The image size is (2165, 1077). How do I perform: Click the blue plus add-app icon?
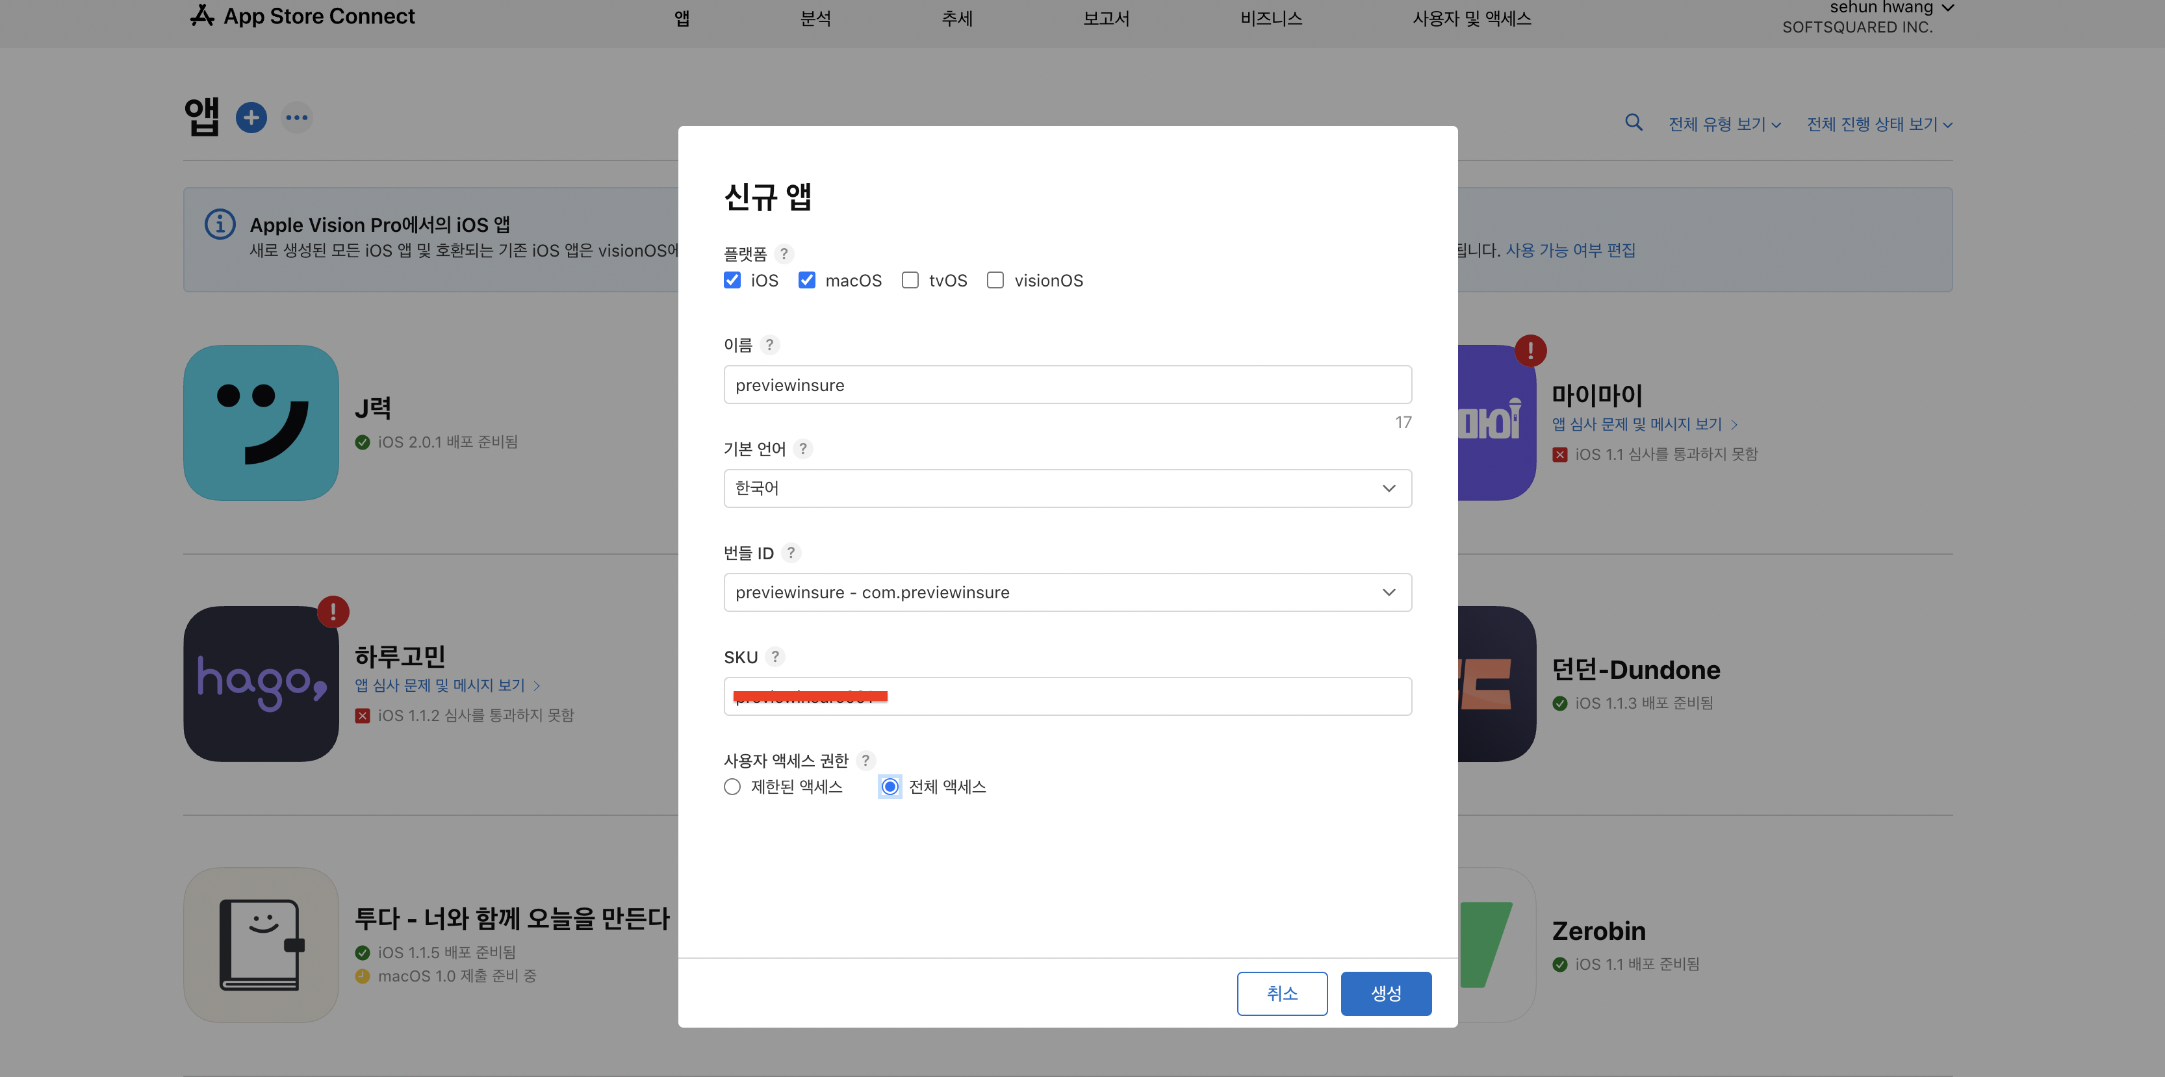[x=250, y=118]
